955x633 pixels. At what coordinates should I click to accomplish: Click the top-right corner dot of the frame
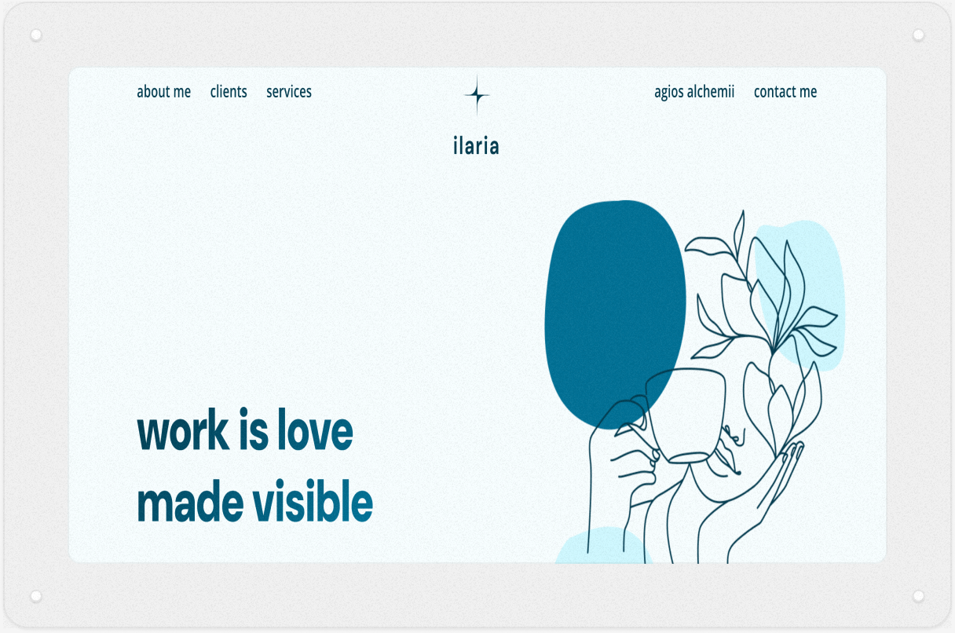coord(918,35)
